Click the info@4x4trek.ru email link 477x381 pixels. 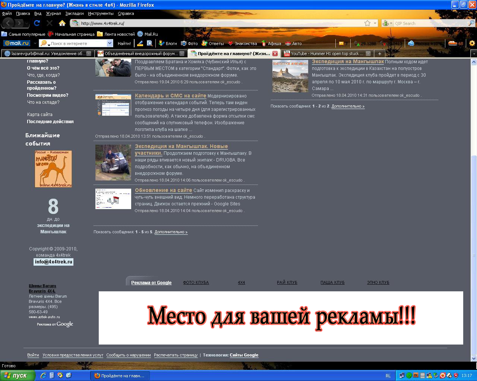point(53,262)
